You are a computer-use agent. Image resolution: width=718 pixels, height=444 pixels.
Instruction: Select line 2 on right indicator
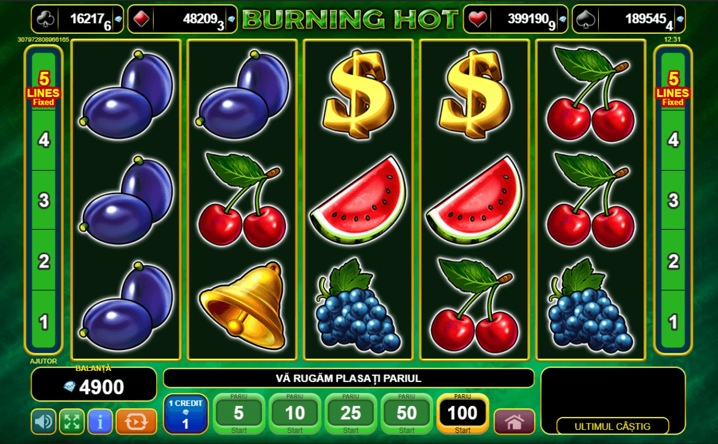tap(673, 261)
